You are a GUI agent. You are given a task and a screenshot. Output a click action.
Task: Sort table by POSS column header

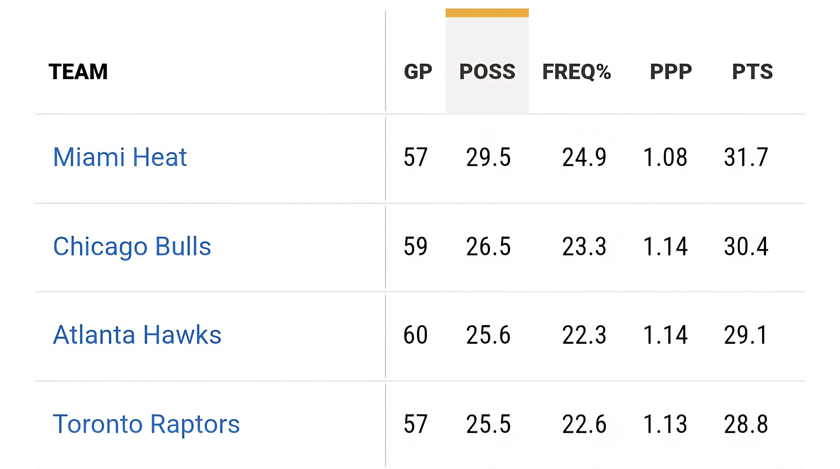coord(487,72)
